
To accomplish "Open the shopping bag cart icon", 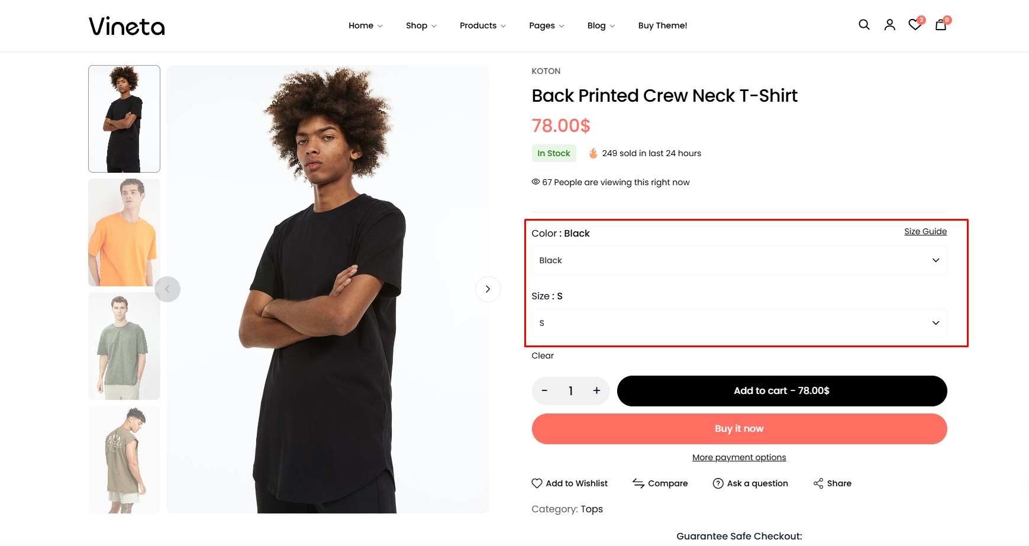I will coord(941,25).
